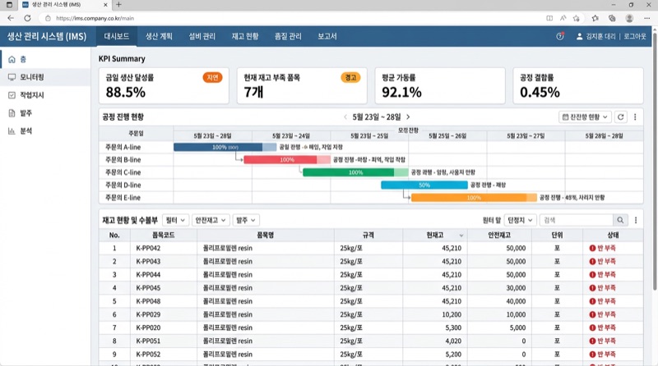The width and height of the screenshot is (658, 366).
Task: Select item code K-PP042
Action: [148, 248]
